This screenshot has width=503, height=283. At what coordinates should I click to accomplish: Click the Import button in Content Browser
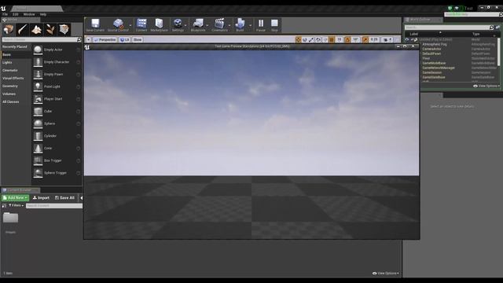(x=41, y=197)
